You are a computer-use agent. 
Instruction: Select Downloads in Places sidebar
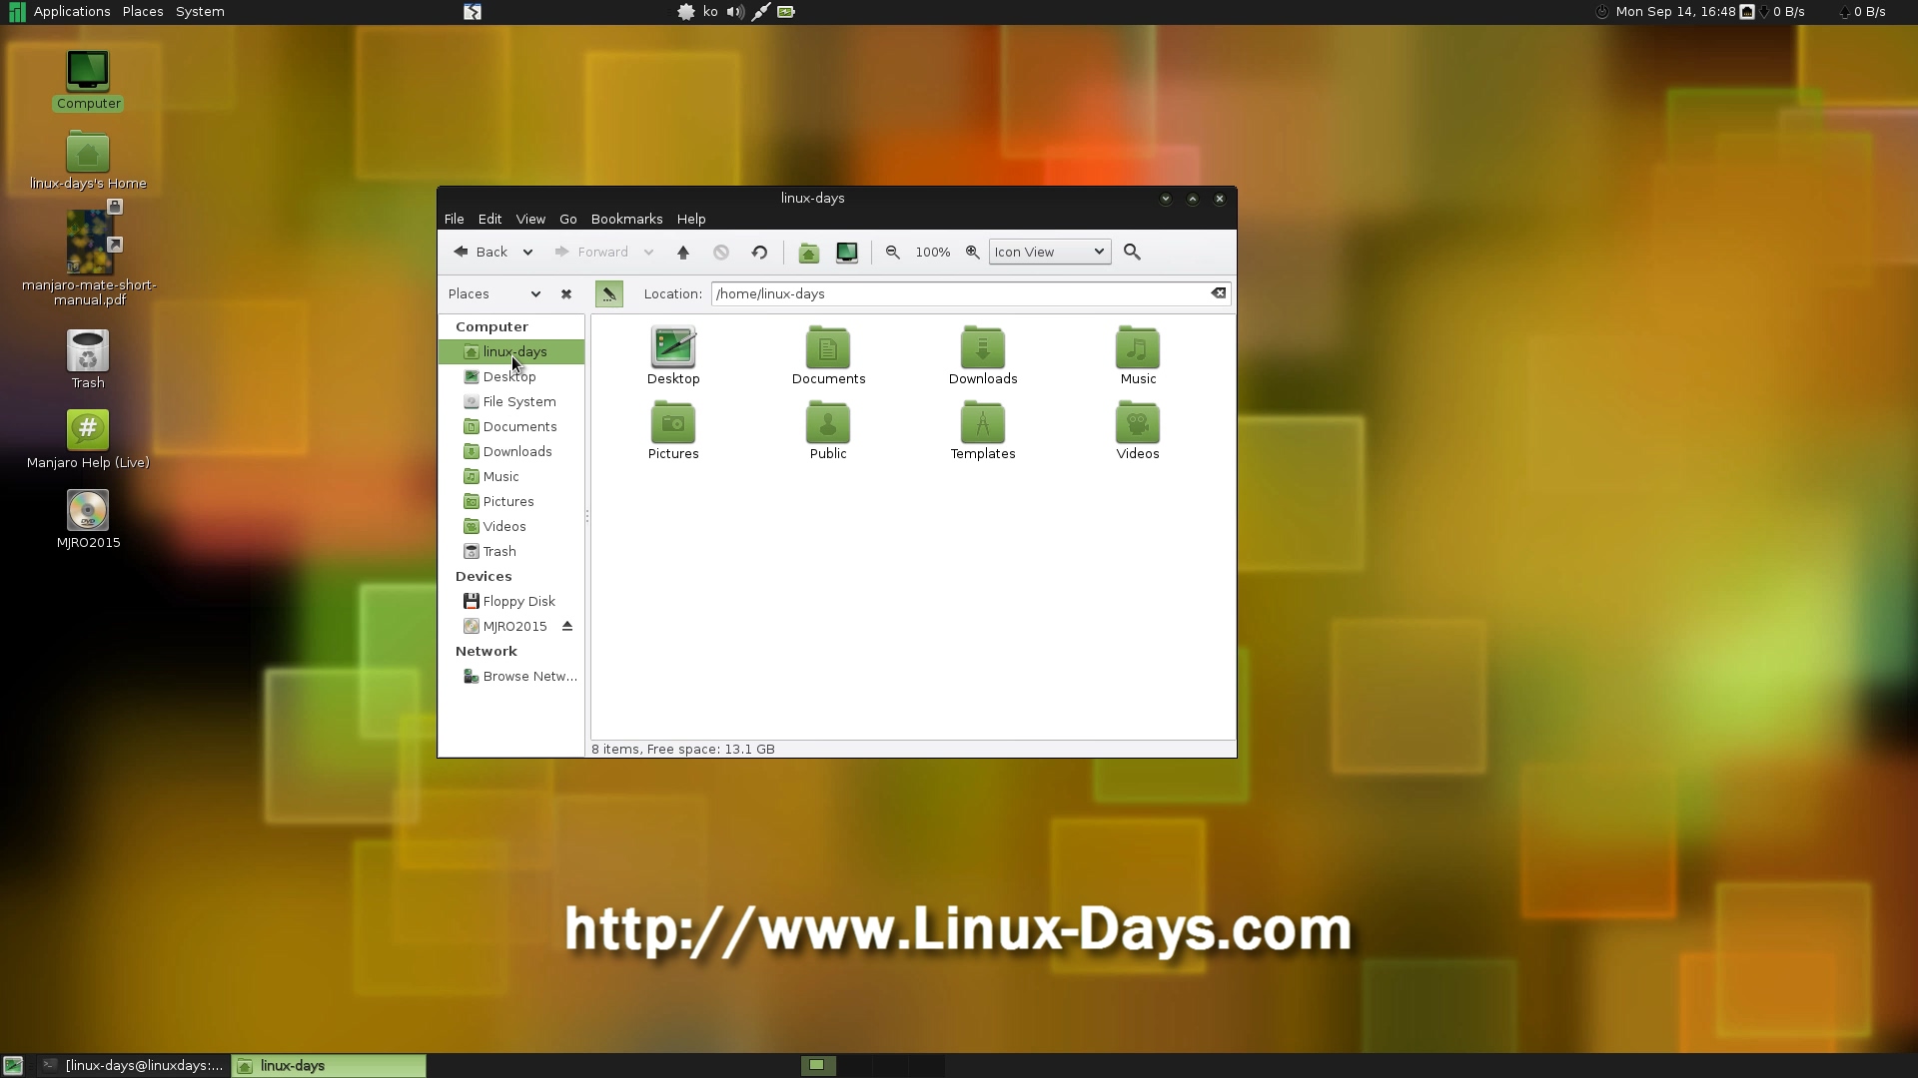[511, 452]
